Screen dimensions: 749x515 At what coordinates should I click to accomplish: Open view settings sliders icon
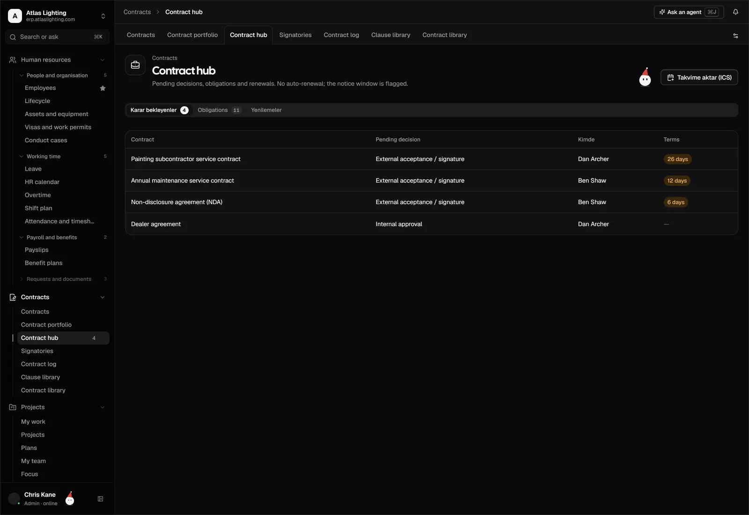coord(735,36)
